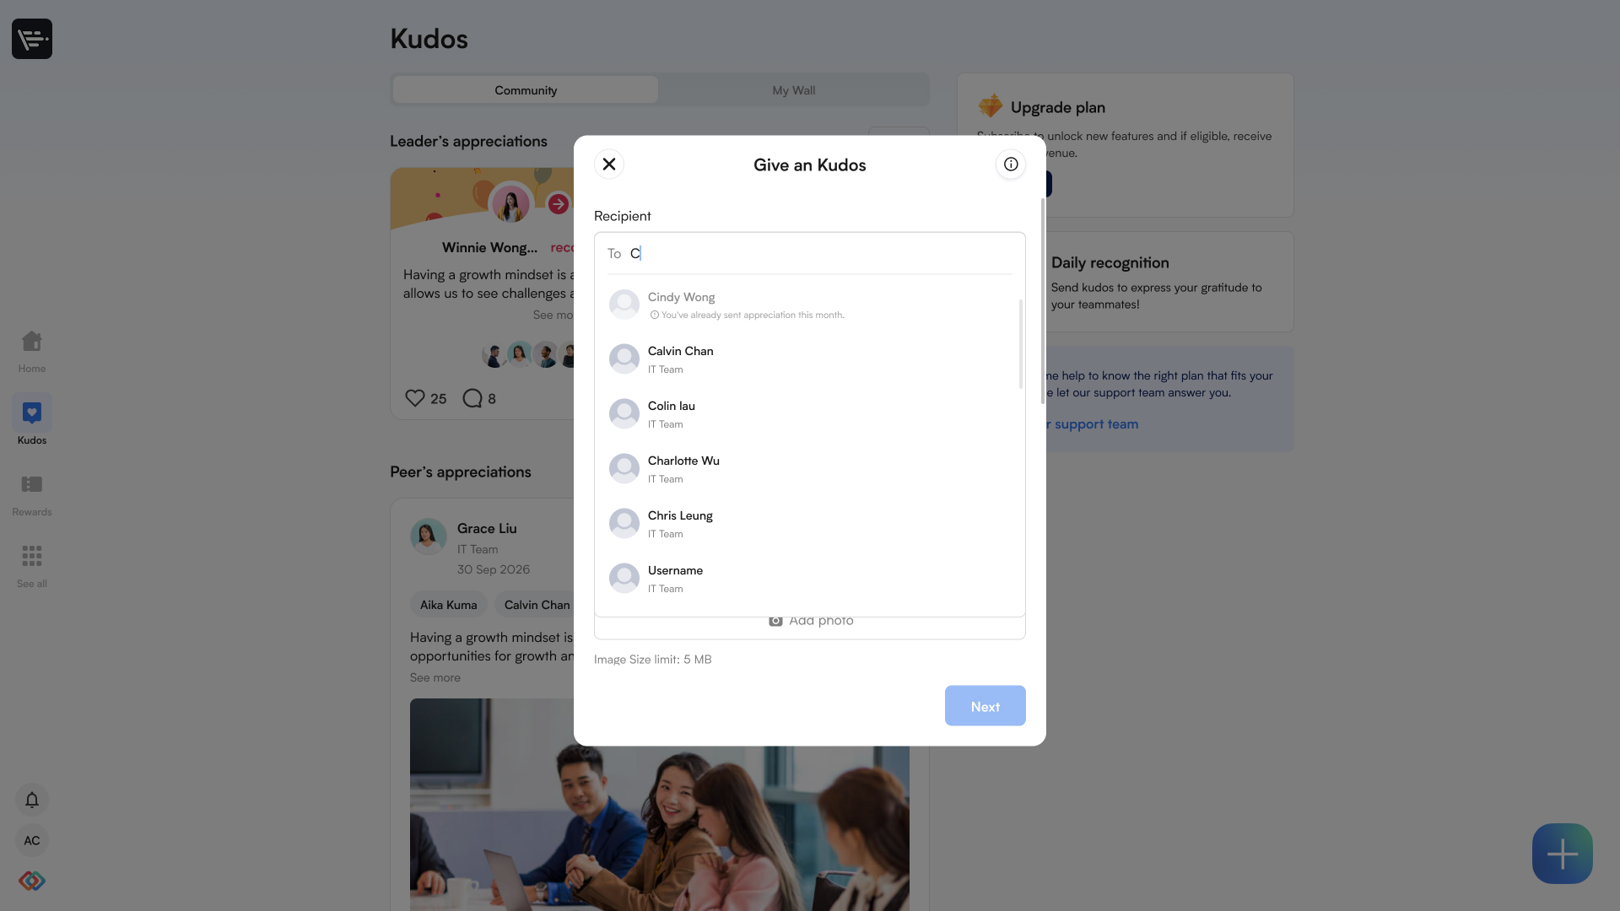The image size is (1620, 911).
Task: Select the Kudos heart icon in the sidebar
Action: (32, 412)
